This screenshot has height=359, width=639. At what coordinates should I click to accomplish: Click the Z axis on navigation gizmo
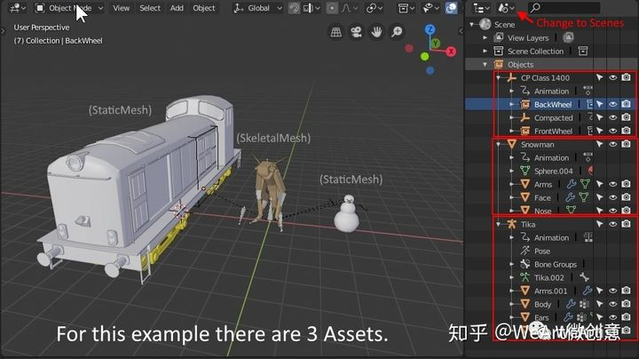coord(430,29)
